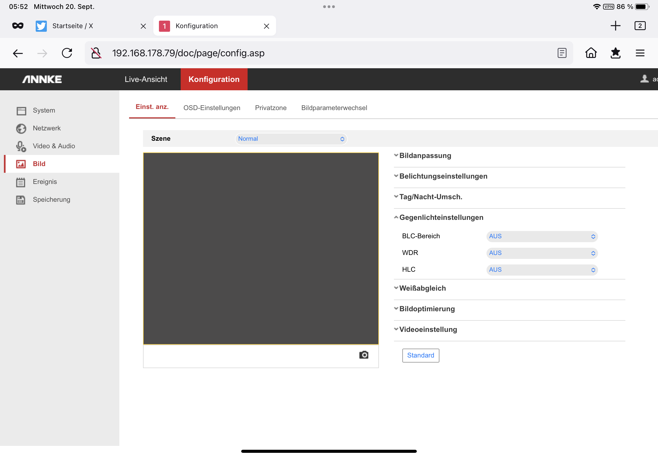Go to Video & Audio settings

(x=54, y=146)
